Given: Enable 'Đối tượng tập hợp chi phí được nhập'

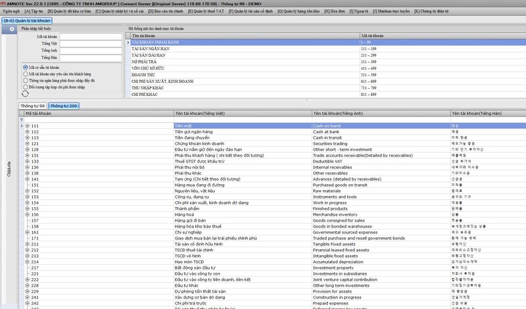Looking at the screenshot, I should 25,87.
